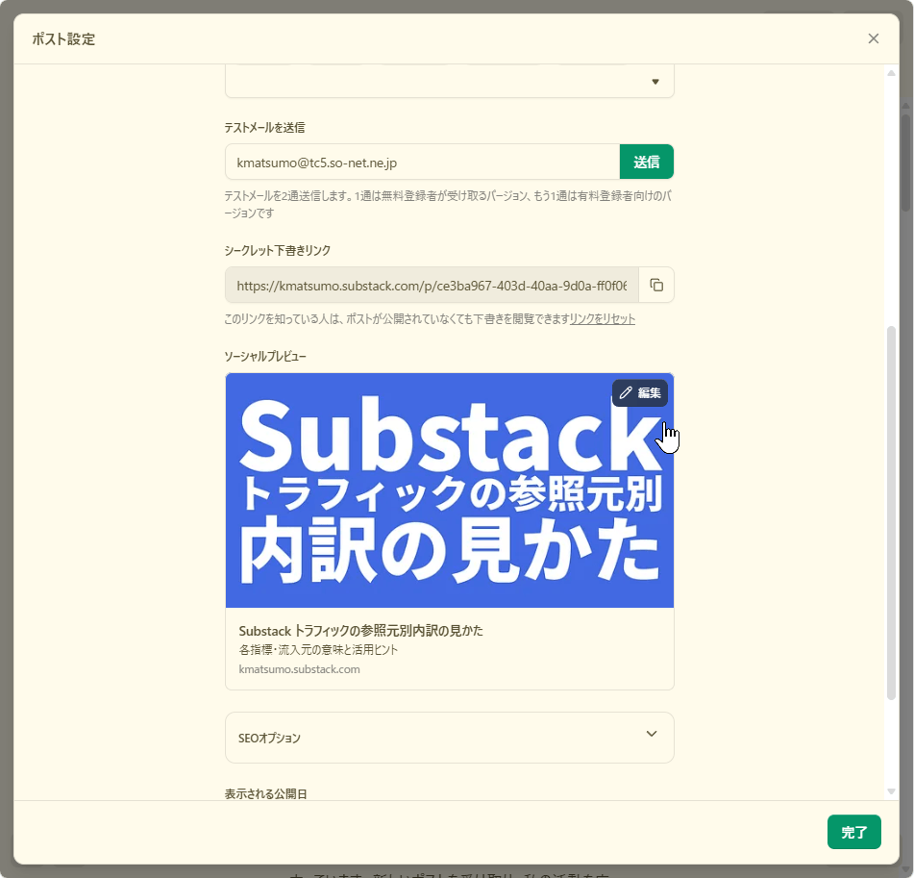Click the 'シークレット下書きリンク' label
This screenshot has height=878, width=914.
[278, 251]
